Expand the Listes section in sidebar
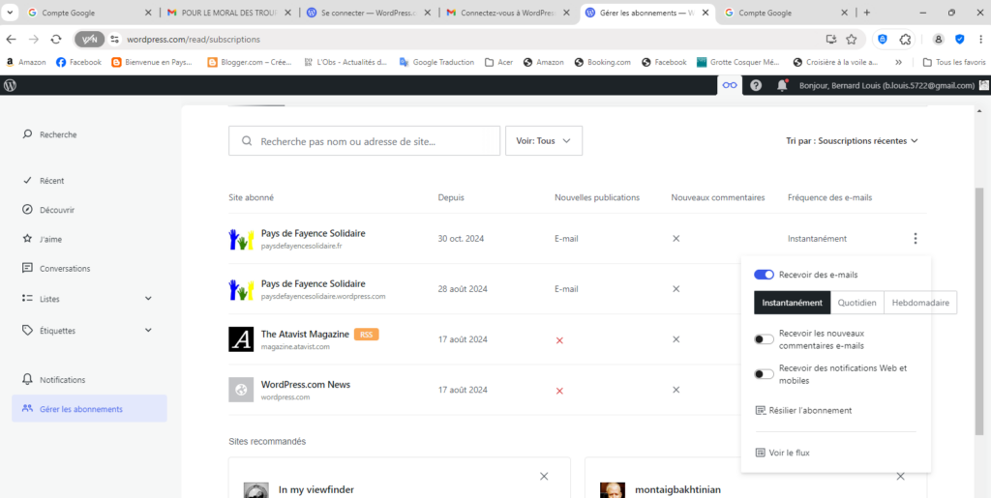This screenshot has height=498, width=991. [148, 299]
